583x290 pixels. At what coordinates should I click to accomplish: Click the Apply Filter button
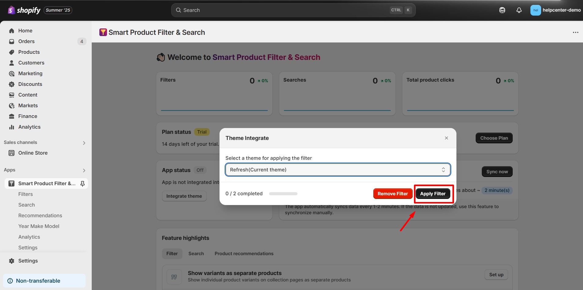433,193
